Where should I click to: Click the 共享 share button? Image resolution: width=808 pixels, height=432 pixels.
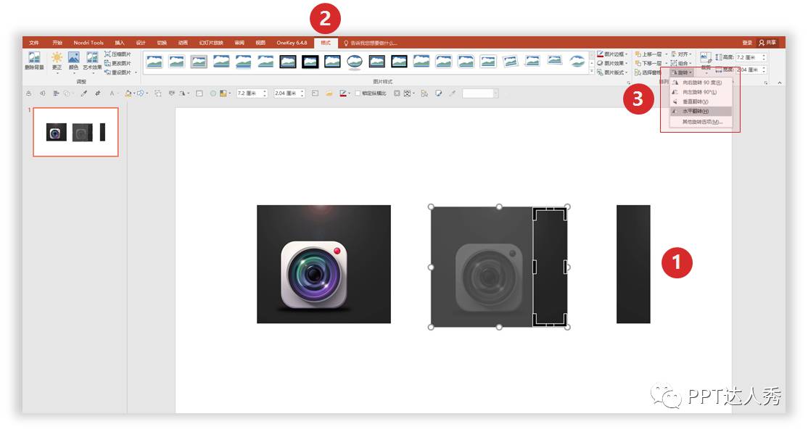(x=768, y=43)
